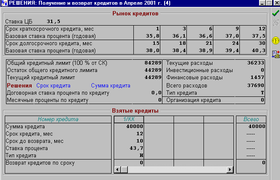Click the Инвестиционные расходы label
The width and height of the screenshot is (280, 180).
(200, 70)
